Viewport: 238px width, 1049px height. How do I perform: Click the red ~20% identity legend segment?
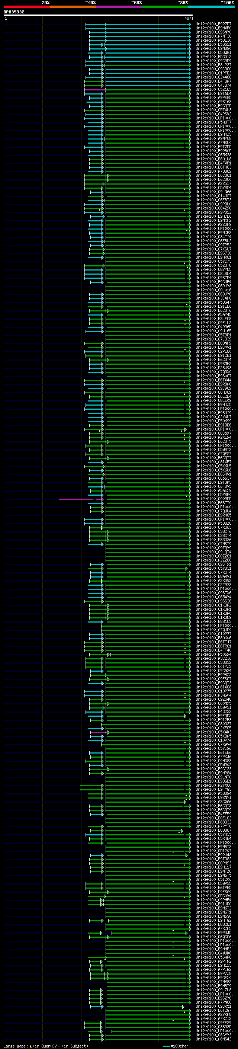click(26, 7)
